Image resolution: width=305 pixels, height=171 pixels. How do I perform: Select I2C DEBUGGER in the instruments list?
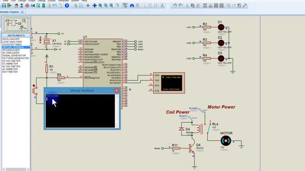pyautogui.click(x=10, y=53)
